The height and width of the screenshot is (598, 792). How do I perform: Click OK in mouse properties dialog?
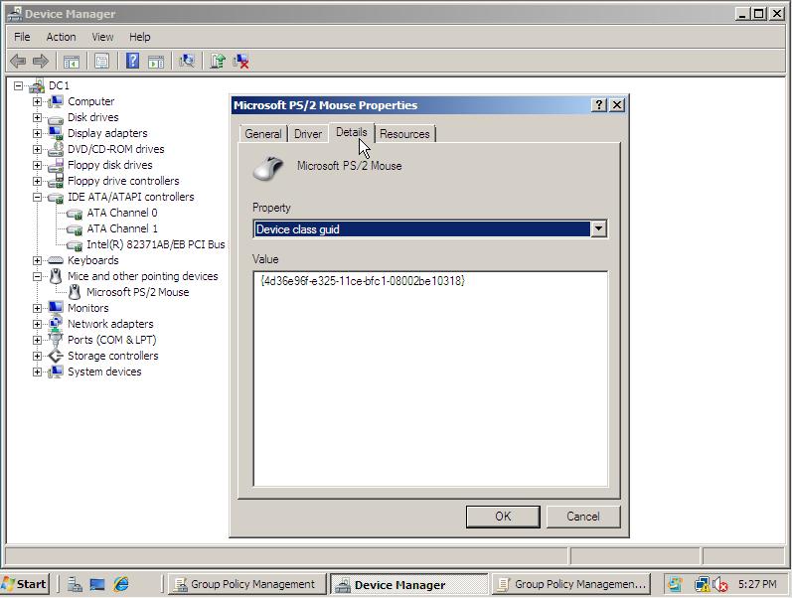click(503, 517)
